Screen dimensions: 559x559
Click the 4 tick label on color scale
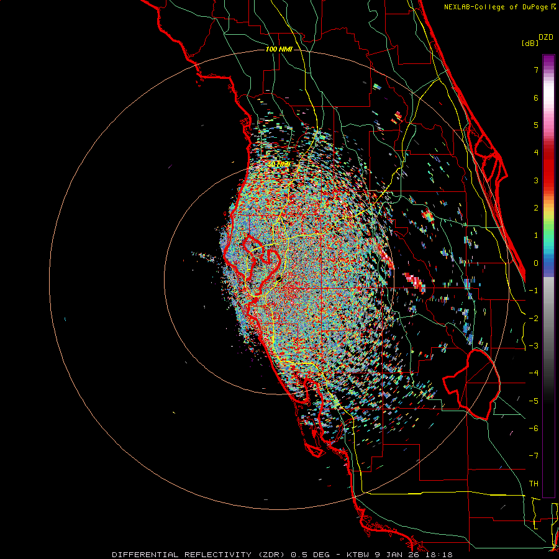pos(536,153)
